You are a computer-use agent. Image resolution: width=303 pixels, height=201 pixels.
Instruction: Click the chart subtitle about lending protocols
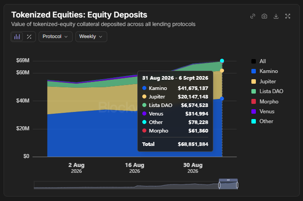[x=103, y=24]
